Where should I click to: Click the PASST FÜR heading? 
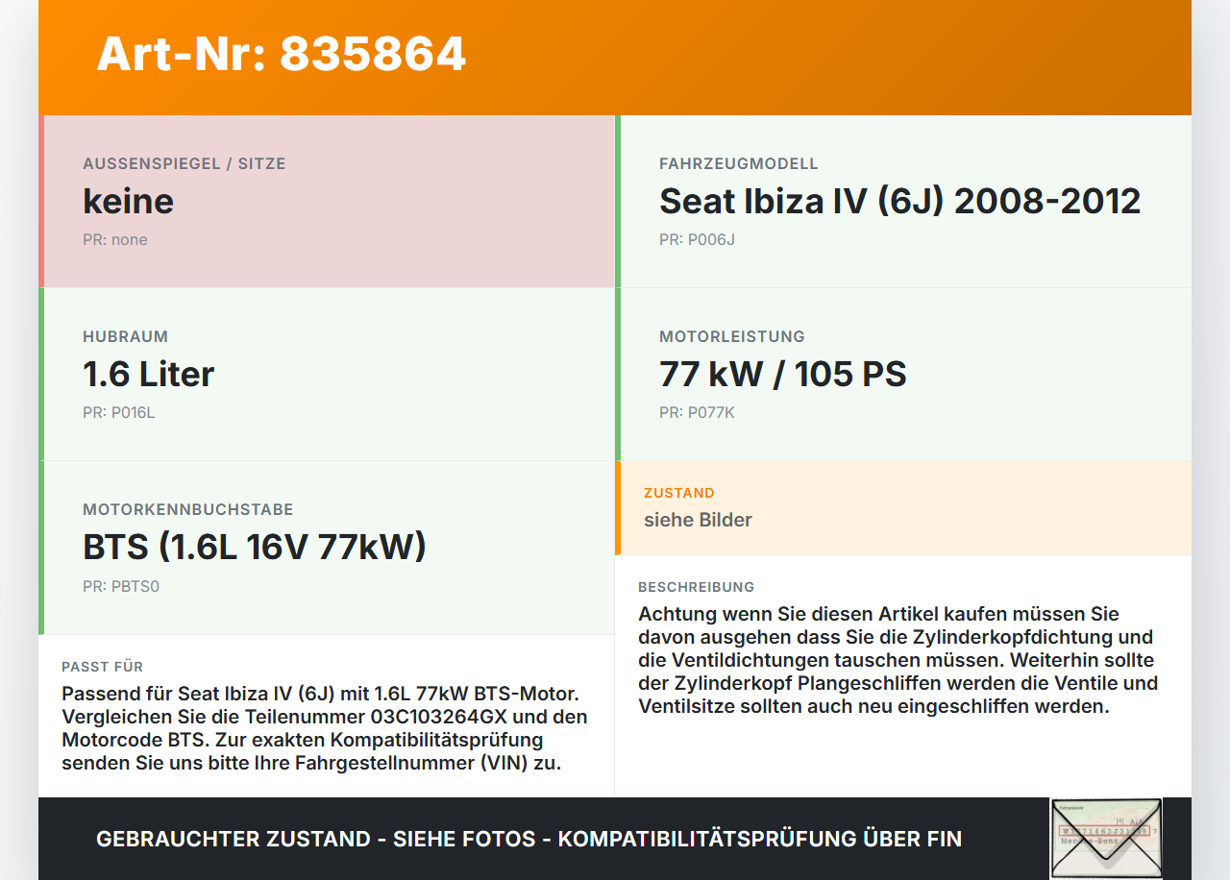(x=103, y=667)
